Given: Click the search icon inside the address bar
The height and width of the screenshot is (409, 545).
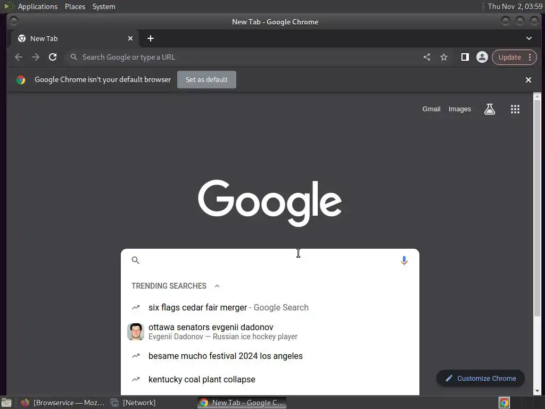Looking at the screenshot, I should coord(73,57).
